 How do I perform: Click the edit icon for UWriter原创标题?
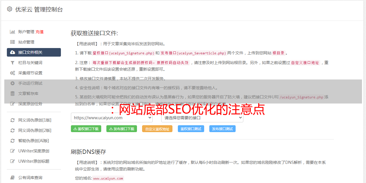(13, 161)
